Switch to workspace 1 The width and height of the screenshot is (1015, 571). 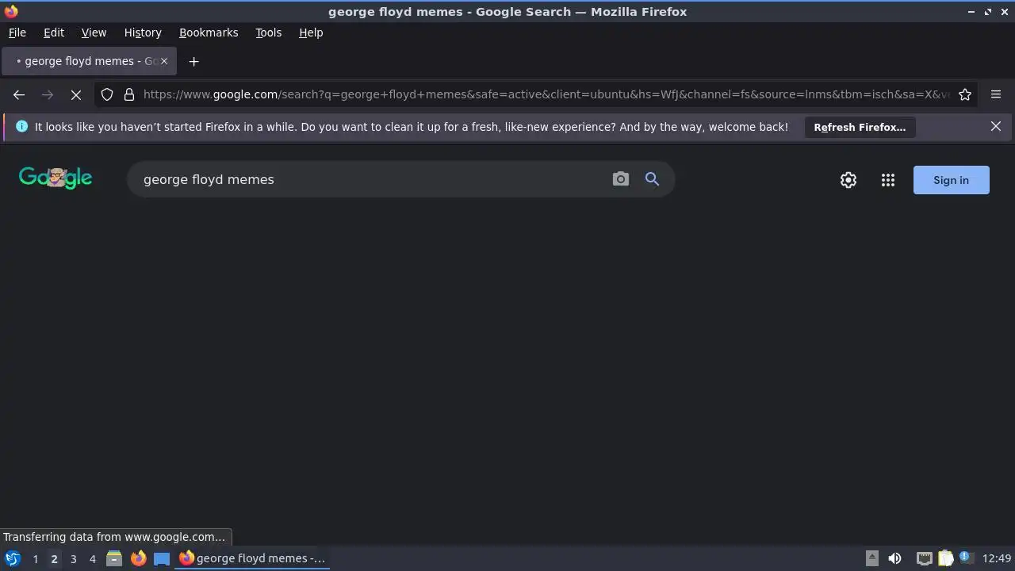[x=35, y=559]
